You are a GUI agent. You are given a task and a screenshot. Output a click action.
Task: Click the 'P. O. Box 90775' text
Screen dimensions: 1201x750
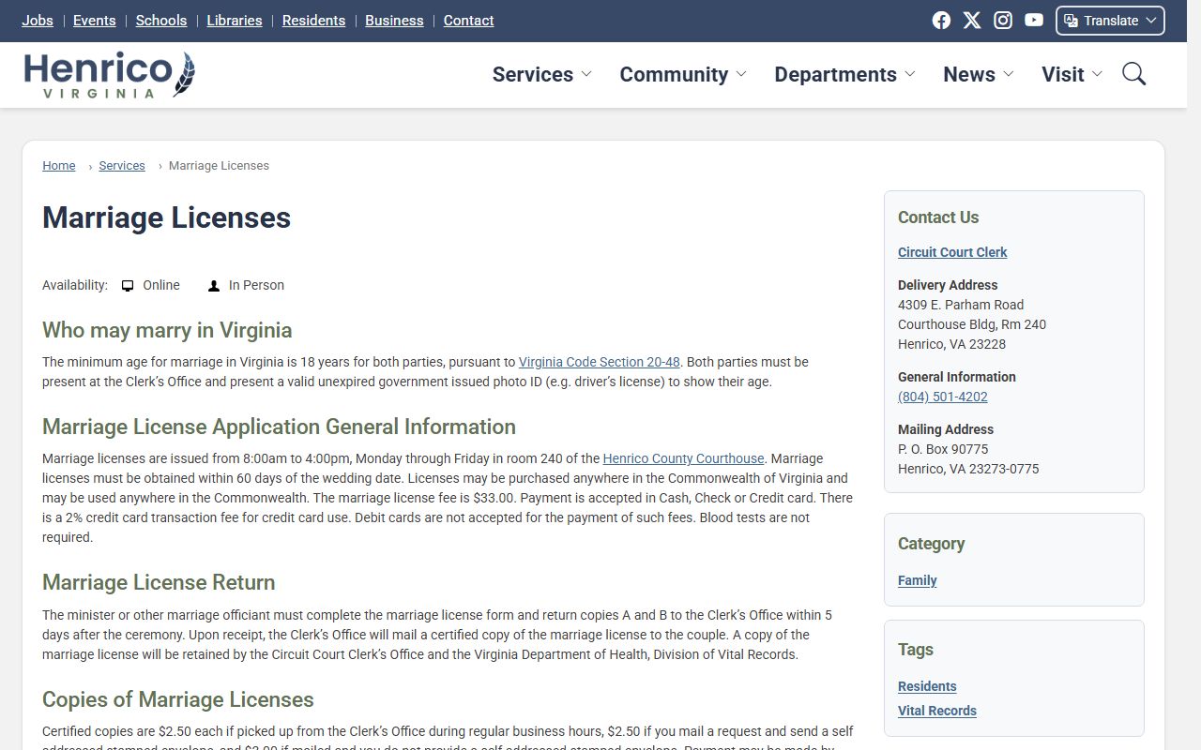[943, 449]
